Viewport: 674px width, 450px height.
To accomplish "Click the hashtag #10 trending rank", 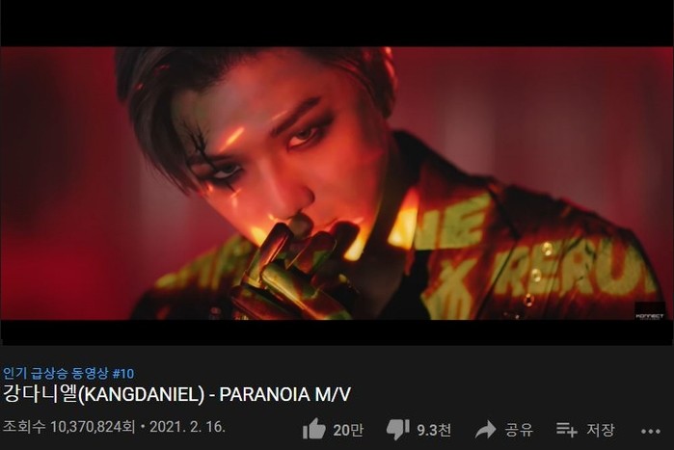I will pos(123,373).
